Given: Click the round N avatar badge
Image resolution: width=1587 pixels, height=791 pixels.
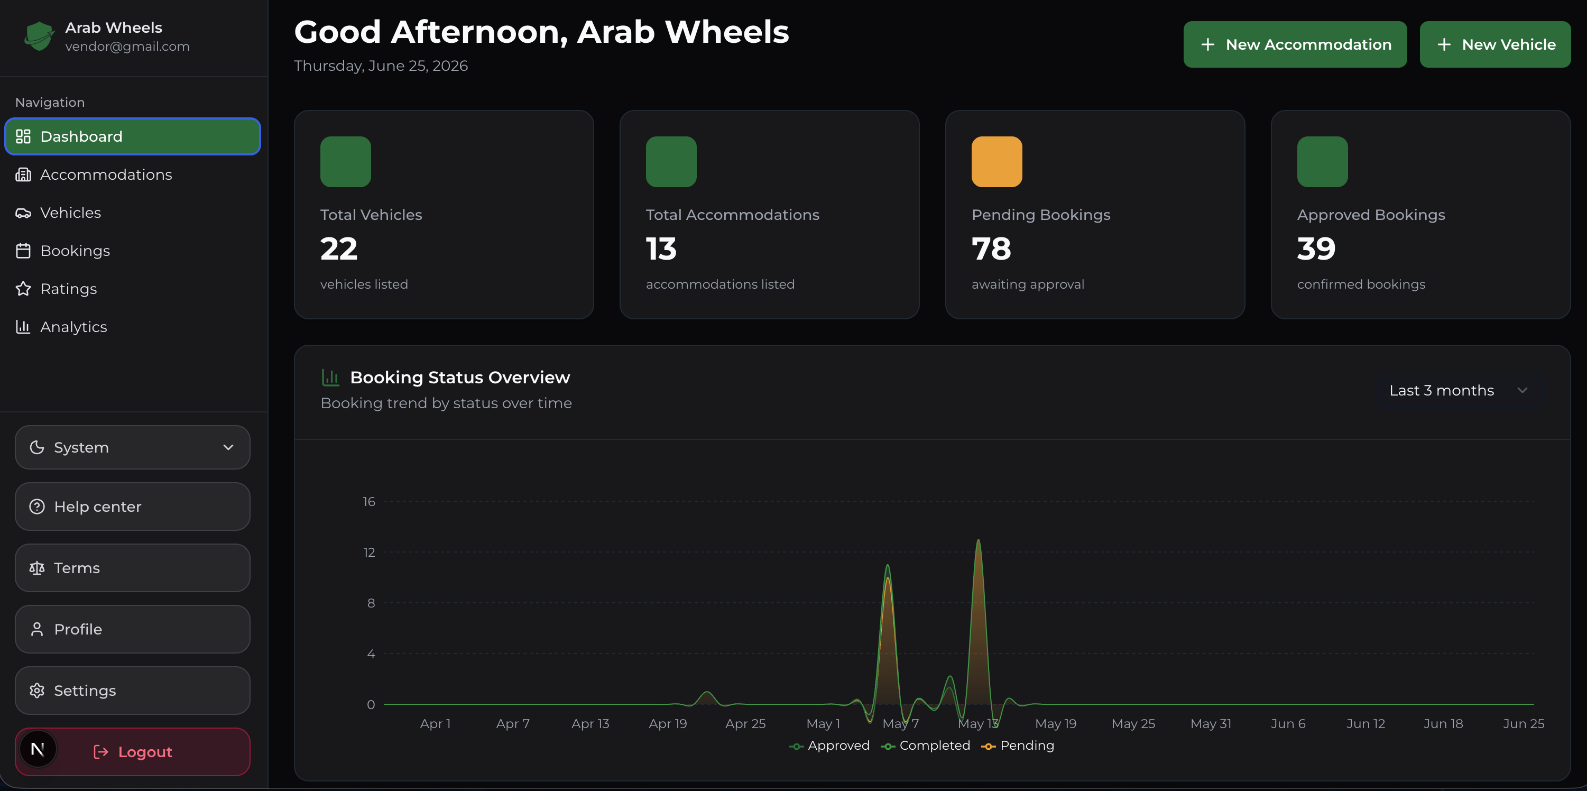Looking at the screenshot, I should pos(38,749).
